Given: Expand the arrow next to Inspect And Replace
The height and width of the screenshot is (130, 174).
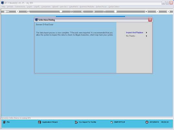Looking at the screenshot, I should (147, 32).
